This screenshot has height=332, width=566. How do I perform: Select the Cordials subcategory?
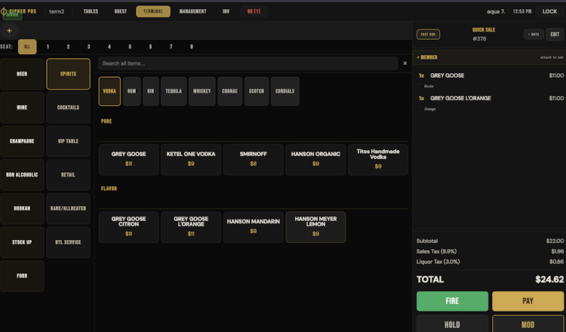click(285, 91)
